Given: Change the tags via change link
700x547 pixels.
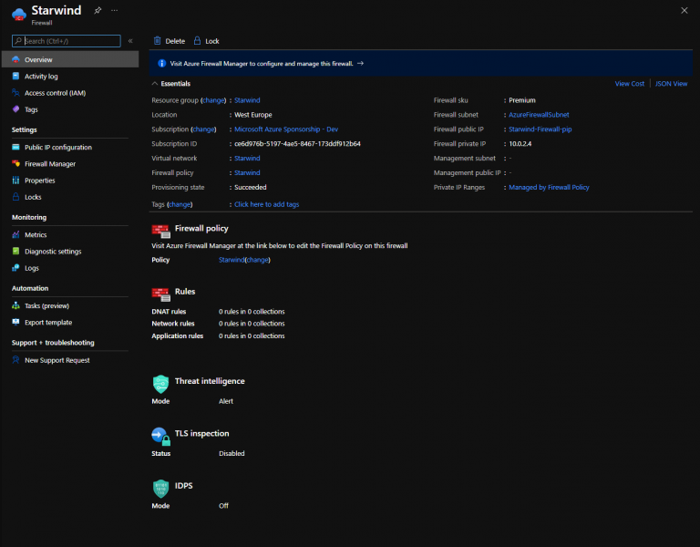Looking at the screenshot, I should [x=180, y=204].
